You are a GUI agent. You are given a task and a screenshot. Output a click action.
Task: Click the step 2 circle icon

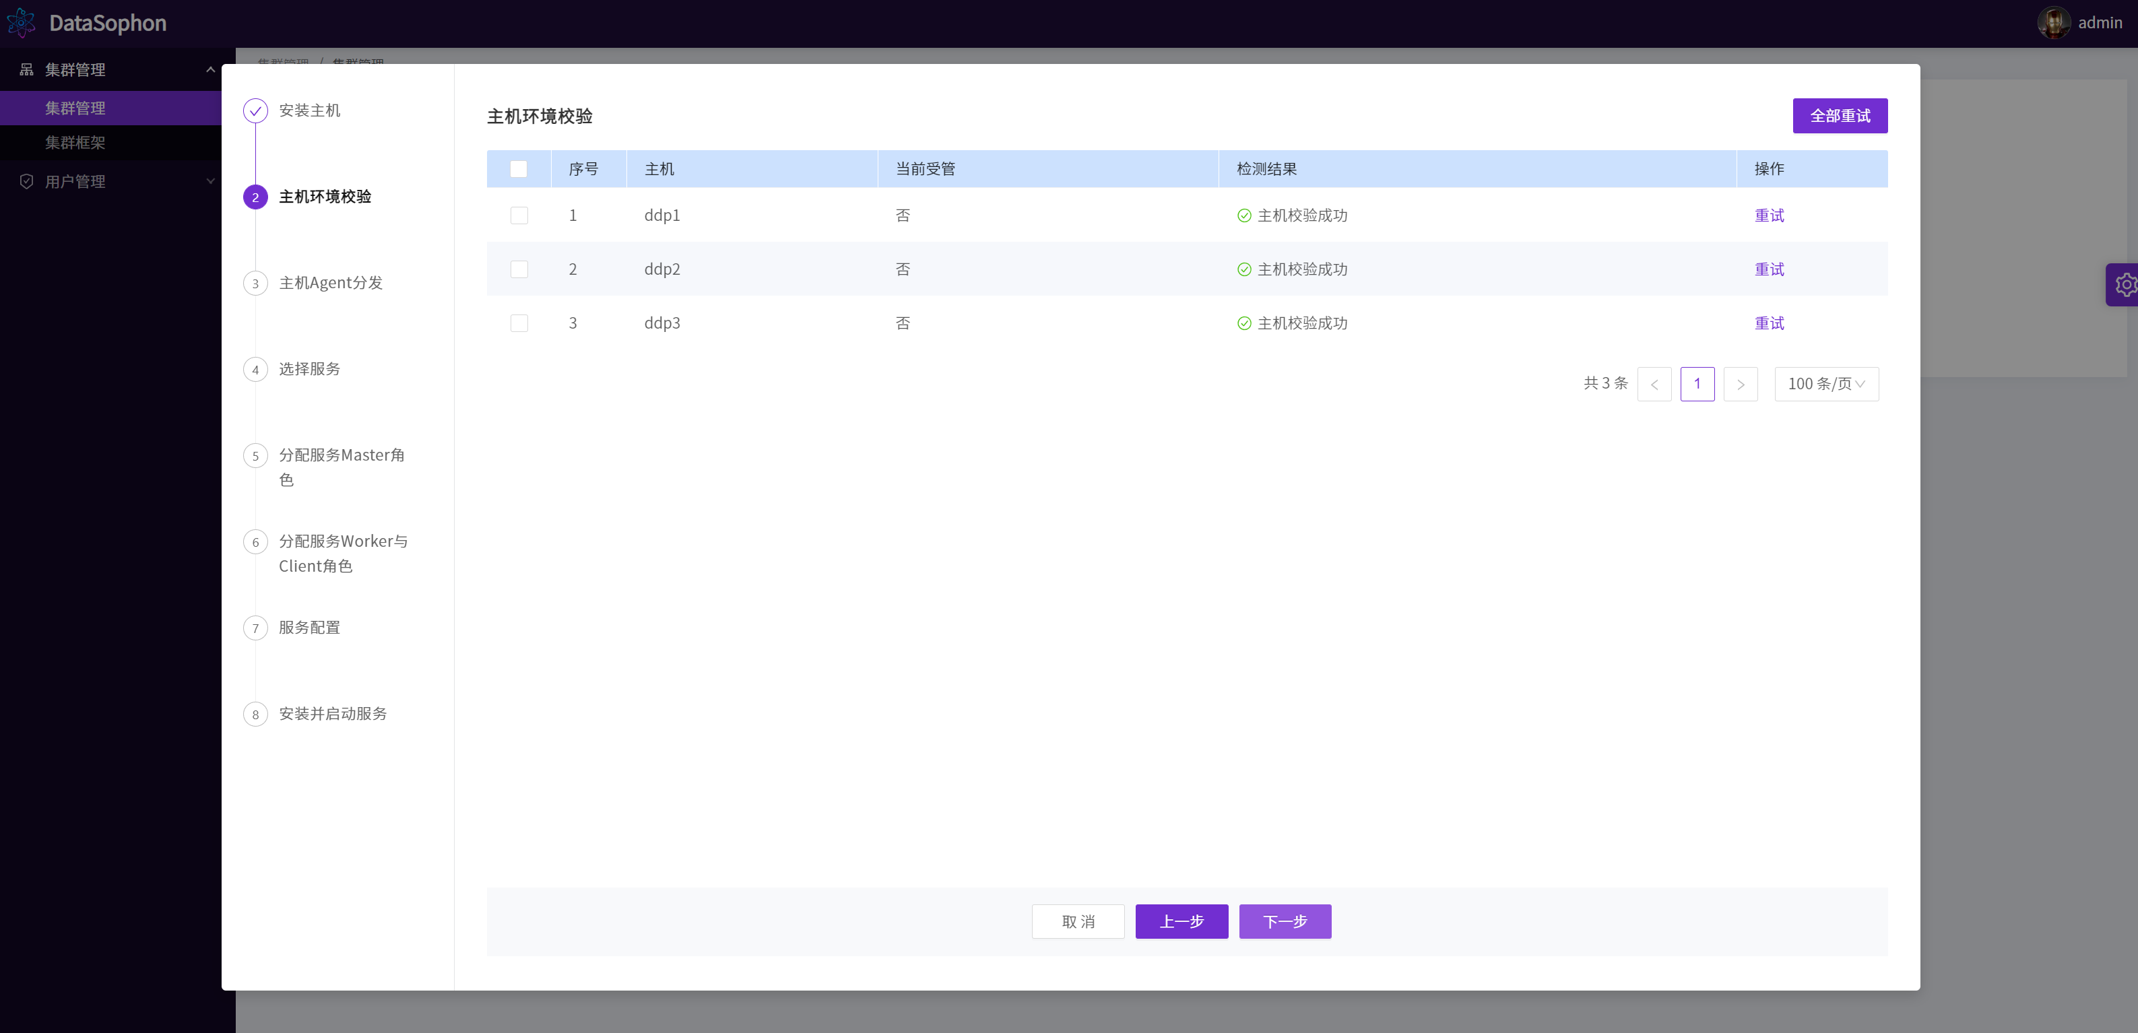pos(256,197)
